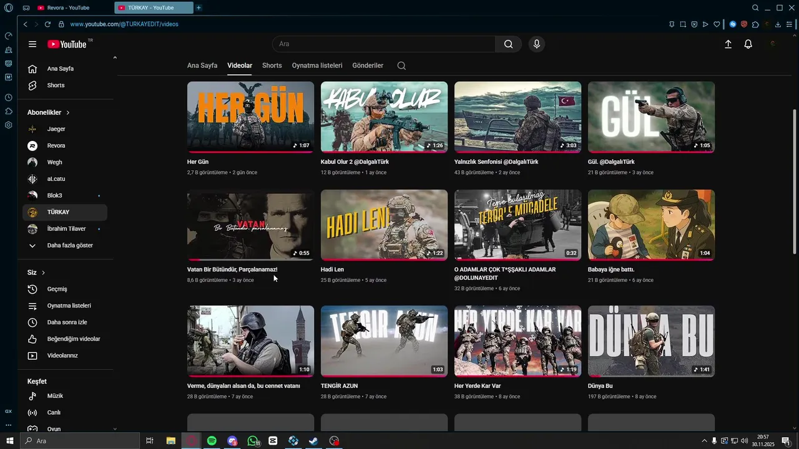This screenshot has width=799, height=449.
Task: Expand Abonelikler section chevron
Action: point(67,113)
